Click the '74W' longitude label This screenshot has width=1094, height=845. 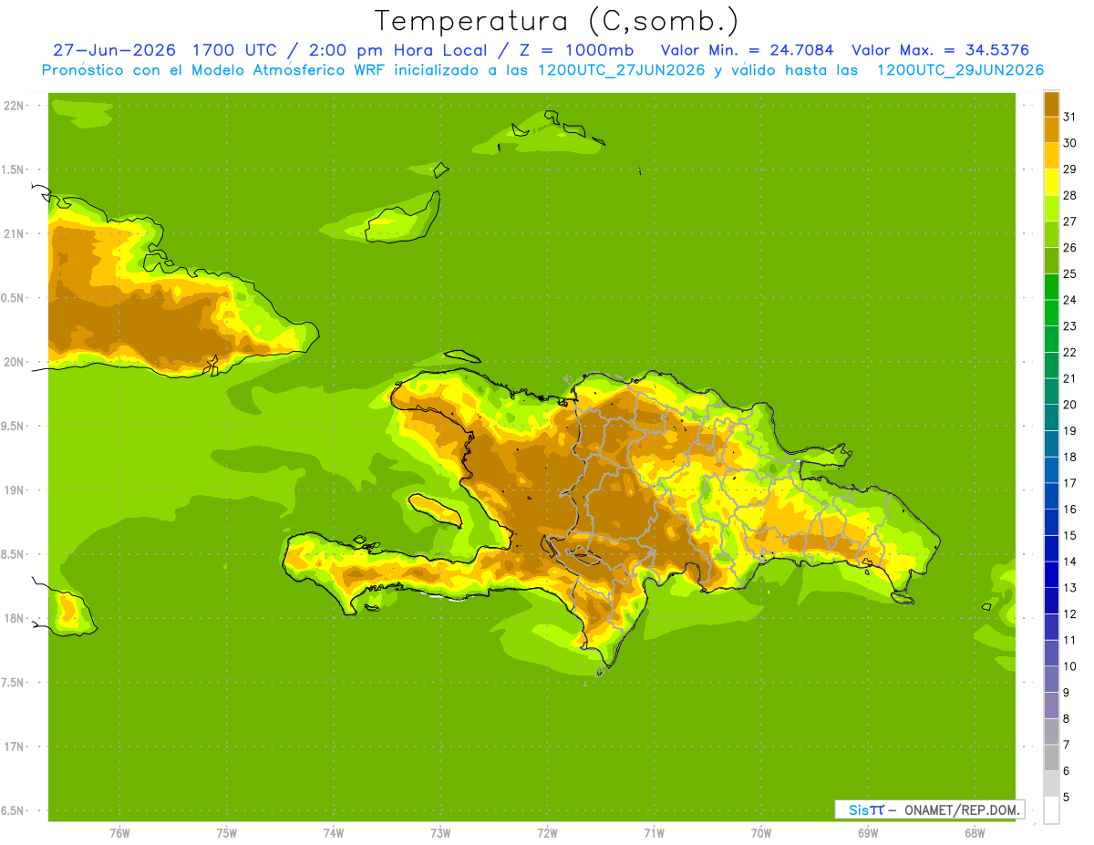tap(334, 833)
